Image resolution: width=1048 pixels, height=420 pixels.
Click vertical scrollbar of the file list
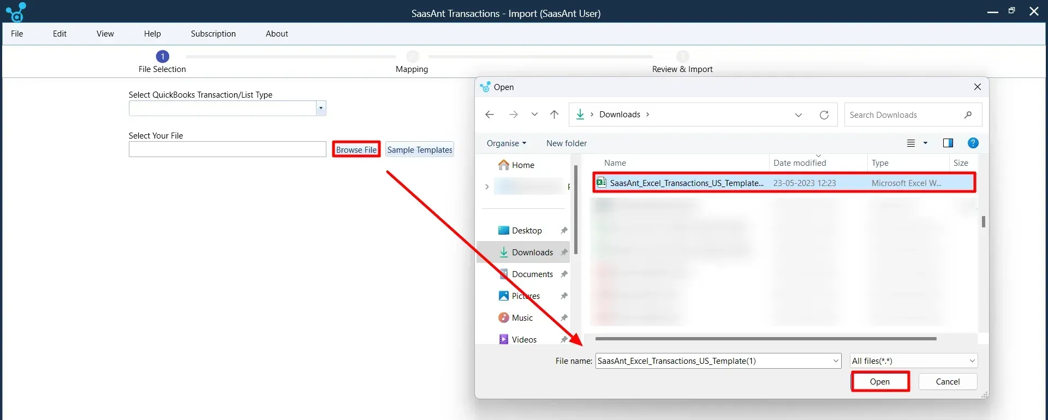[983, 221]
